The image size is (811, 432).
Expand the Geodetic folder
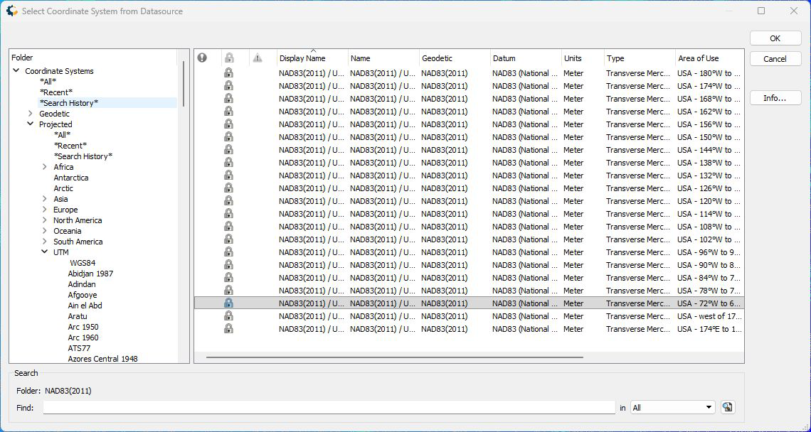31,114
